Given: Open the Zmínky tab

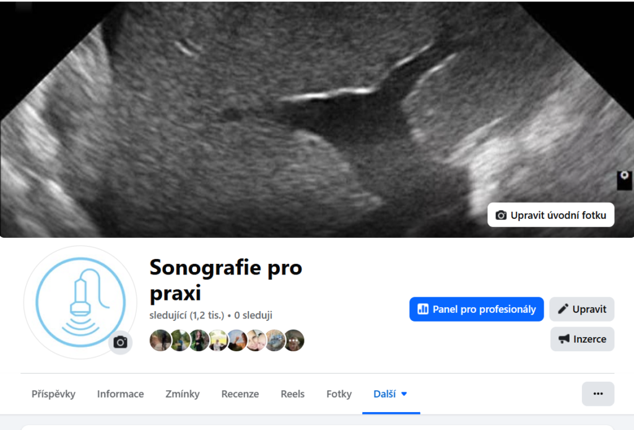Looking at the screenshot, I should [x=183, y=394].
